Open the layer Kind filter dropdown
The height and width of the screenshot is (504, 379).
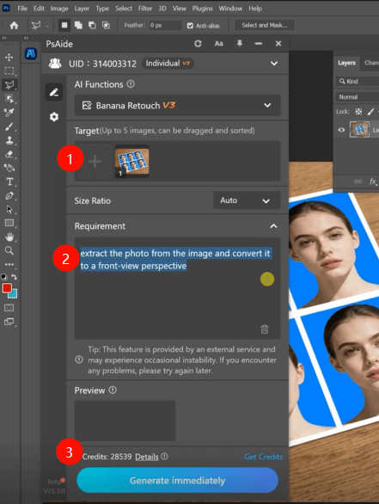coord(358,82)
